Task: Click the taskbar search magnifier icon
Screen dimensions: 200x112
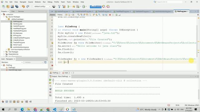Action: click(x=9, y=109)
